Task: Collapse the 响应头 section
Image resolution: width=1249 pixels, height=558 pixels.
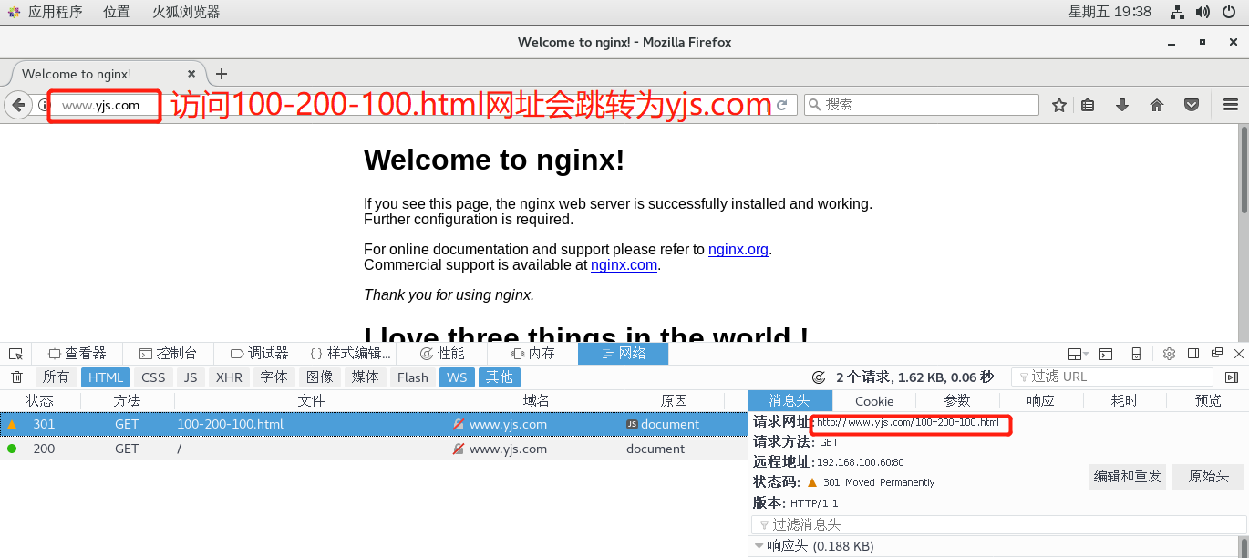Action: [x=759, y=546]
